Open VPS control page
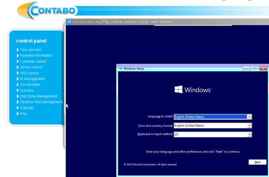The height and width of the screenshot is (177, 269). tap(29, 73)
